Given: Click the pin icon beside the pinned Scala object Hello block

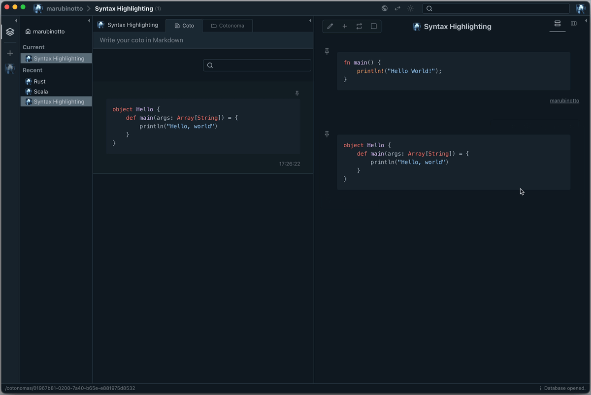Looking at the screenshot, I should (327, 134).
